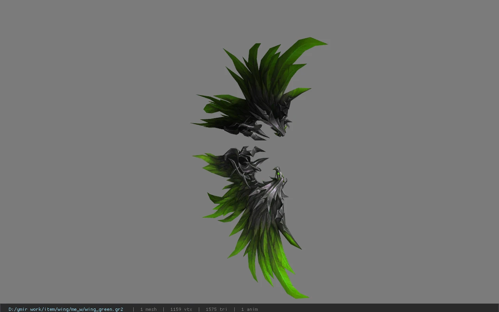This screenshot has width=499, height=312.
Task: Click the '1 anim' animation count
Action: coord(249,309)
